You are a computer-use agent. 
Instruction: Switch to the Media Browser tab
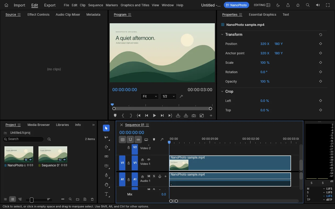(x=38, y=125)
